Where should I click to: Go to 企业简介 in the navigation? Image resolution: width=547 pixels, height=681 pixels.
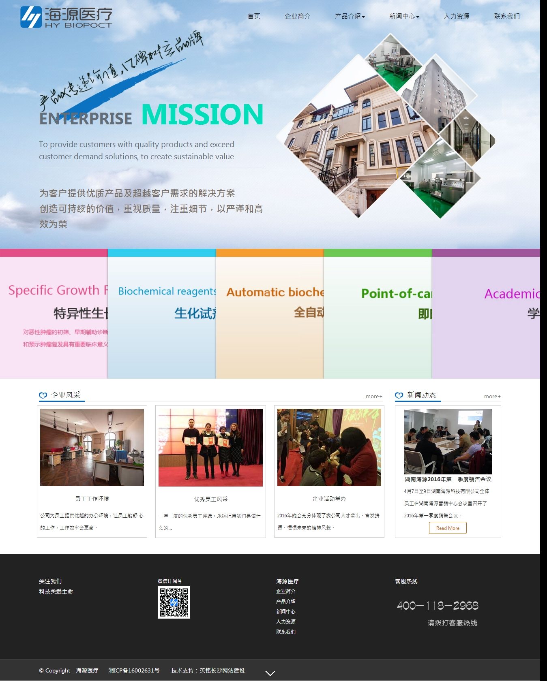[297, 16]
